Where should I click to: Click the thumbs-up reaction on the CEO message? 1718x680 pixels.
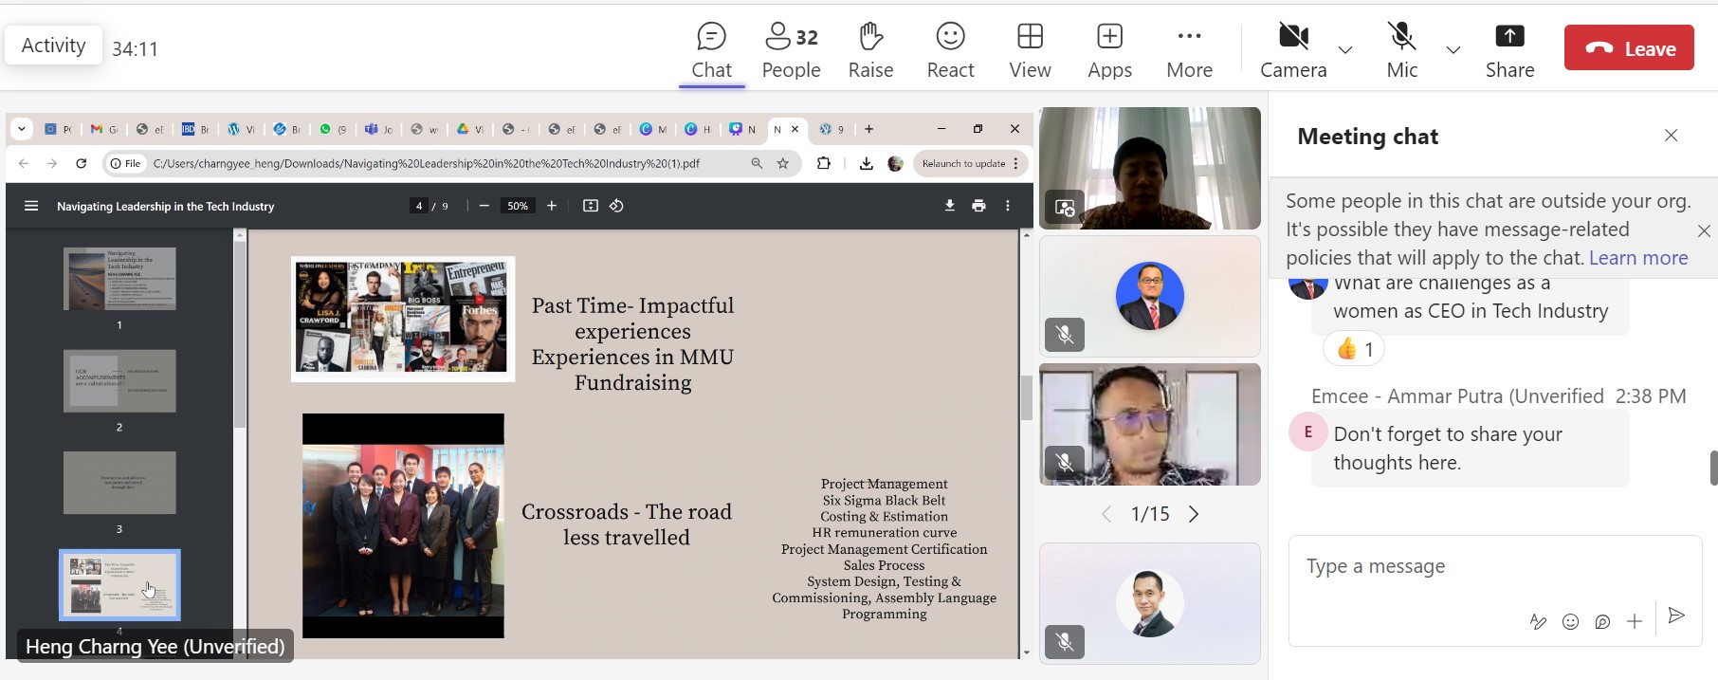point(1354,349)
